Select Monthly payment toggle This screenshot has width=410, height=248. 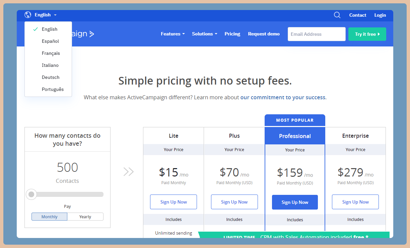click(x=50, y=217)
